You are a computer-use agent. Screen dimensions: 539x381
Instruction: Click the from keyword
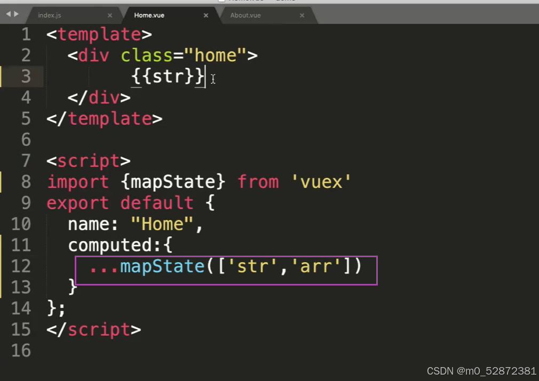[258, 182]
